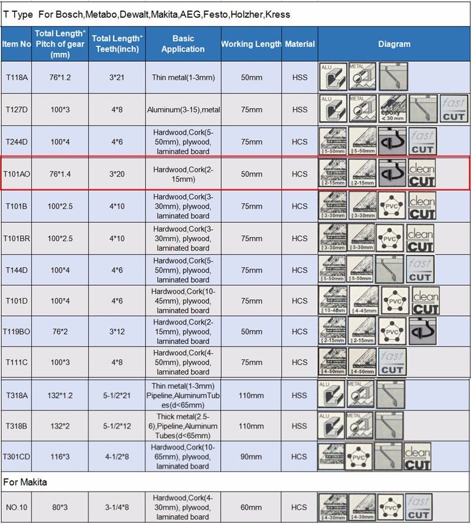Click the epoxy <30mm icon in T127D row
471x524 pixels.
pos(393,109)
